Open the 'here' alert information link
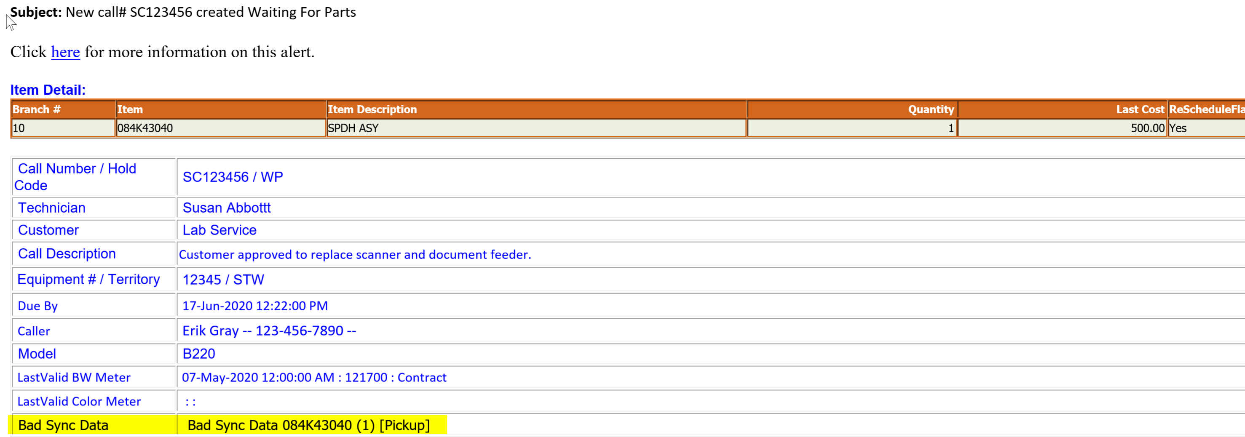Image resolution: width=1245 pixels, height=437 pixels. tap(65, 52)
